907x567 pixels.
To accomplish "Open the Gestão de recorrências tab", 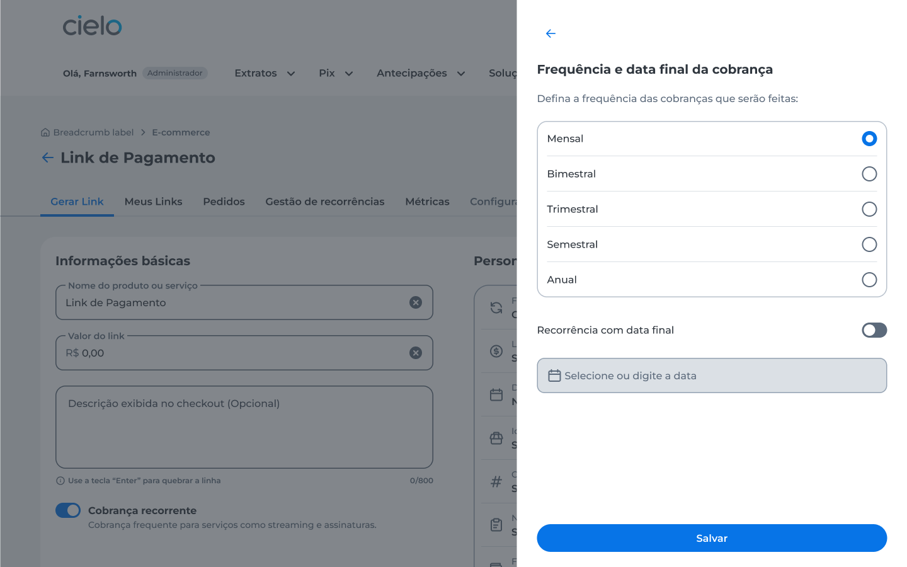I will (x=325, y=202).
